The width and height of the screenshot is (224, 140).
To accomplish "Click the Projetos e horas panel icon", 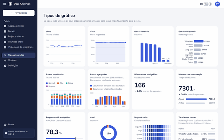I will [x=5, y=36].
